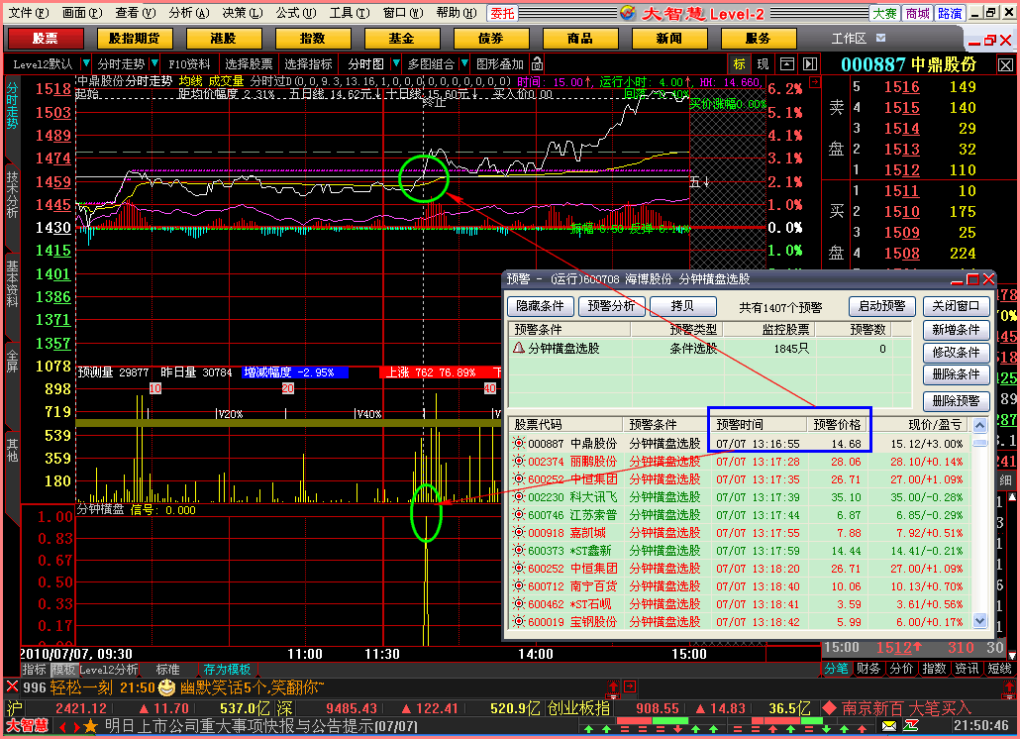1020x739 pixels.
Task: Click the panel-collapse arrow icon in chart toolbar
Action: click(810, 63)
